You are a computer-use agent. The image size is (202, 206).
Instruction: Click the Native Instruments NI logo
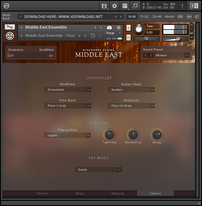tap(194, 6)
